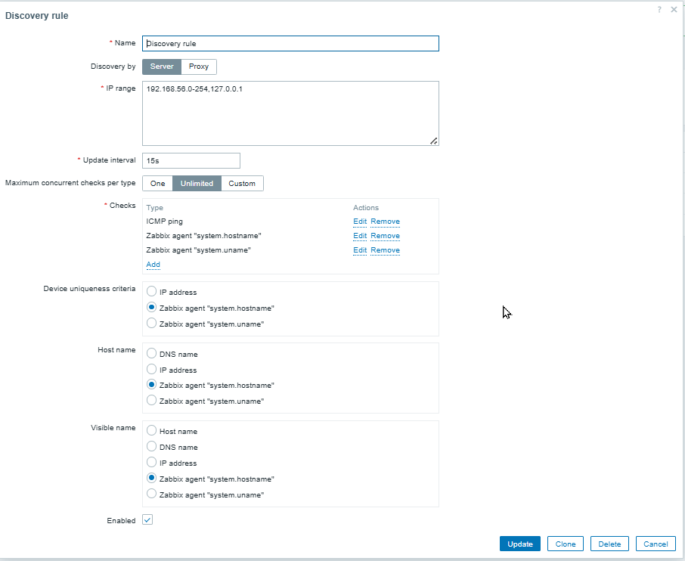Click the help question mark icon
685x561 pixels.
(x=659, y=9)
